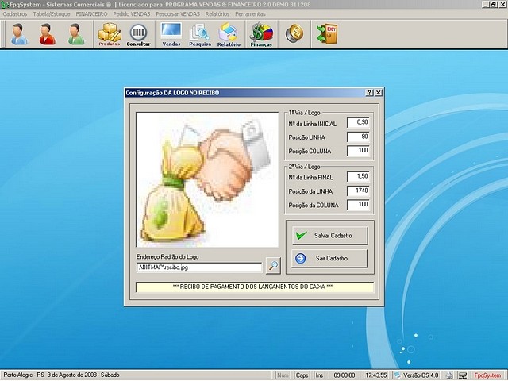Click the Salvar Cadastro button

point(329,236)
